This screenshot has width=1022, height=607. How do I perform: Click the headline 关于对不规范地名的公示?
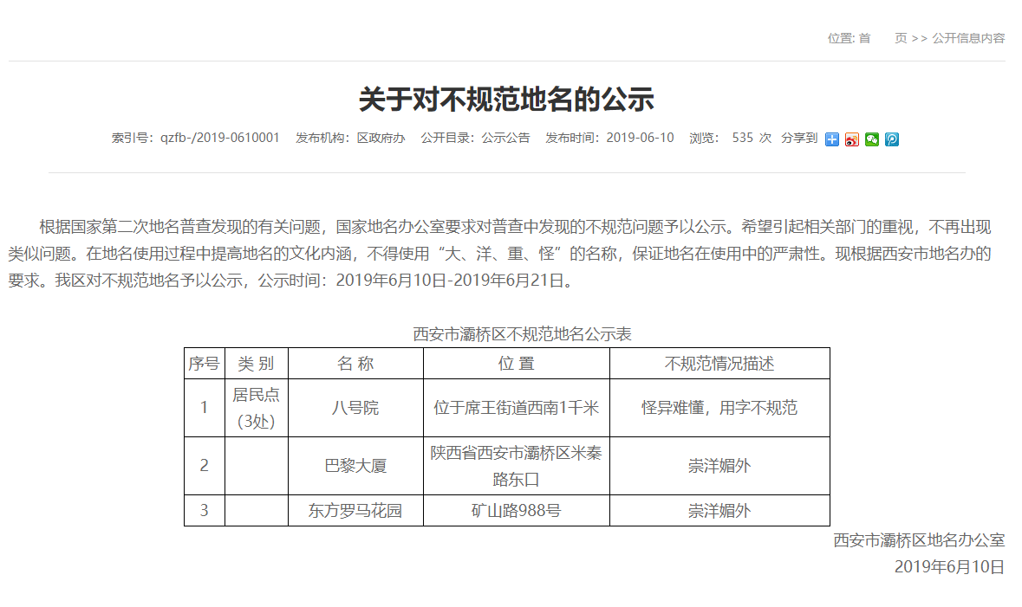[x=506, y=100]
